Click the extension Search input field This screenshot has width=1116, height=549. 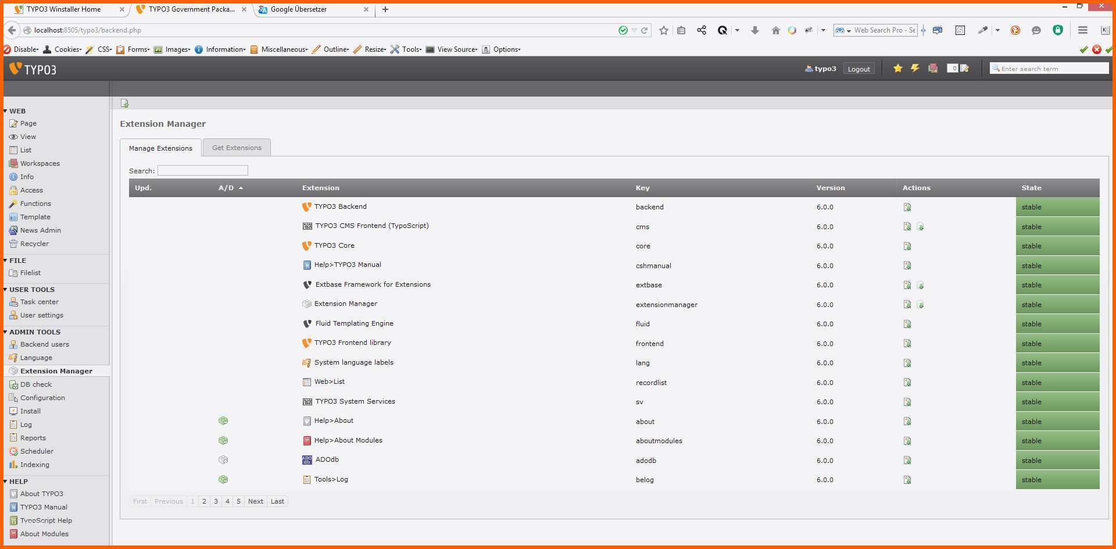[202, 170]
